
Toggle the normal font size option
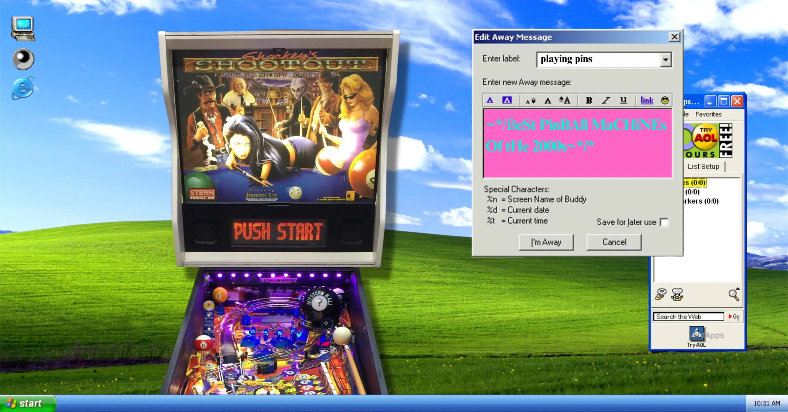(548, 100)
